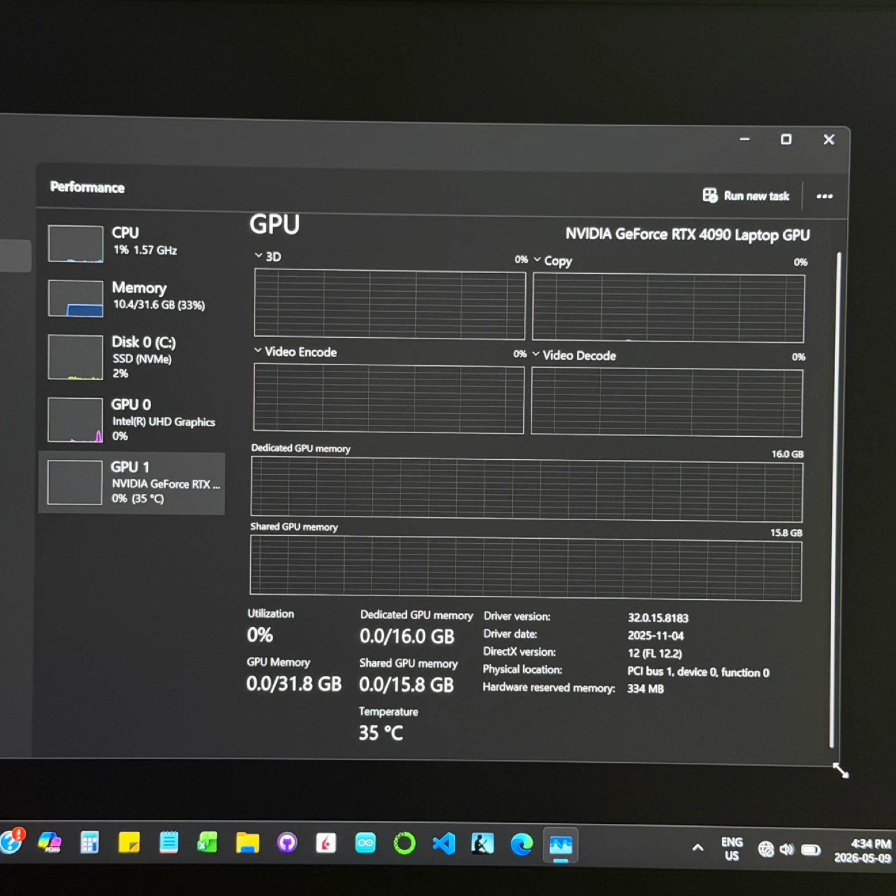The image size is (896, 896).
Task: Click the 35 °C temperature reading
Action: coord(381,733)
